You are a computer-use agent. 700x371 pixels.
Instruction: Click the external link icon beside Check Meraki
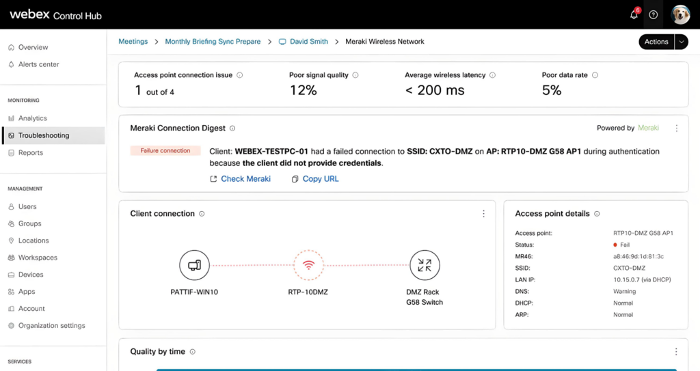pyautogui.click(x=213, y=179)
